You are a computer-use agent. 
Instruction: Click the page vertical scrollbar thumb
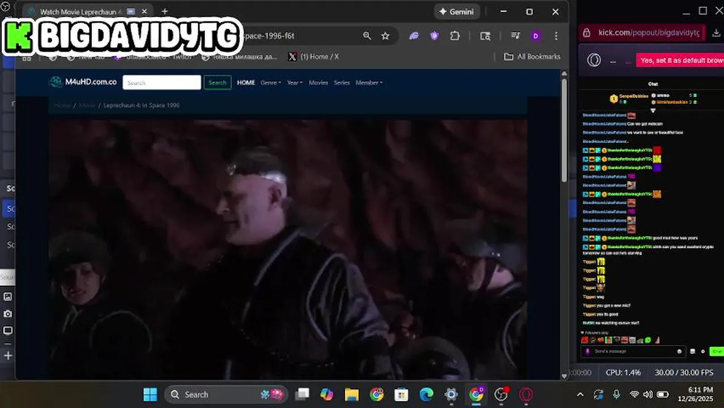[564, 130]
